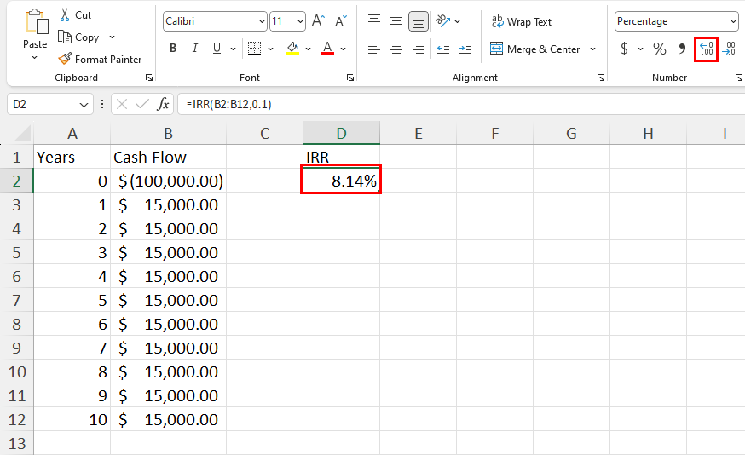
Task: Decrease the cell indent
Action: tap(443, 48)
